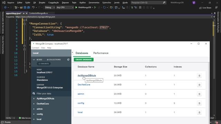The height and width of the screenshot is (124, 221).
Task: Expand local database in the Compass sidebar
Action: pos(34,119)
